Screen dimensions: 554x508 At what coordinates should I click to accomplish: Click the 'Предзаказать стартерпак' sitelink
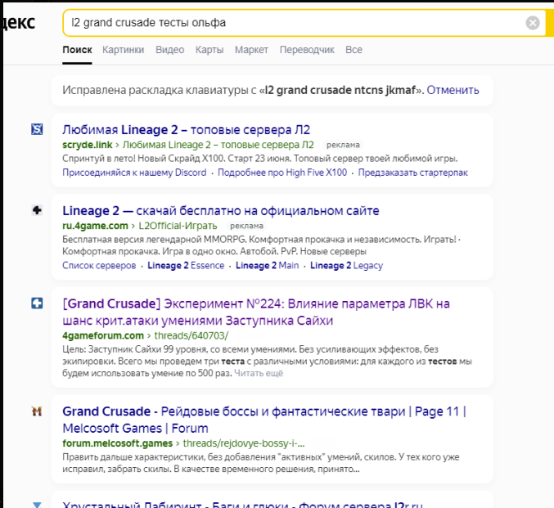pyautogui.click(x=413, y=173)
